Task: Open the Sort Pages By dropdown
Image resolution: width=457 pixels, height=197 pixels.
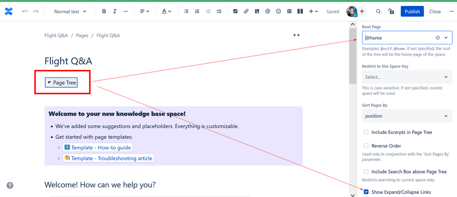Action: pos(407,116)
